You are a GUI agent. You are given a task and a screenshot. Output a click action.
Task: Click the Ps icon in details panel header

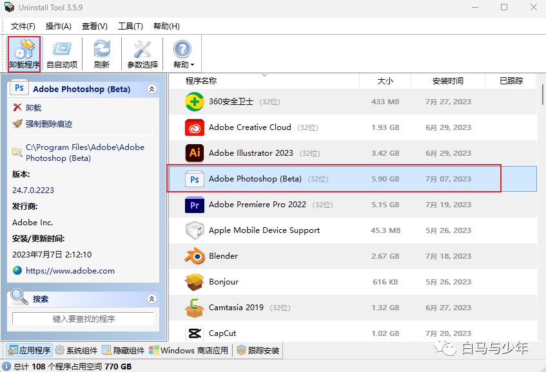19,88
